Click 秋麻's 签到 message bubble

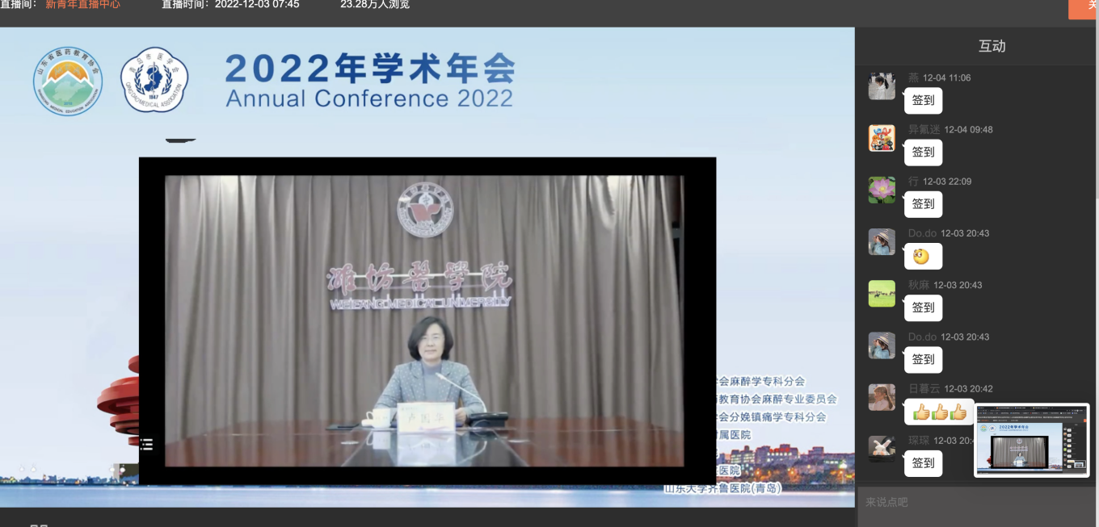[923, 307]
